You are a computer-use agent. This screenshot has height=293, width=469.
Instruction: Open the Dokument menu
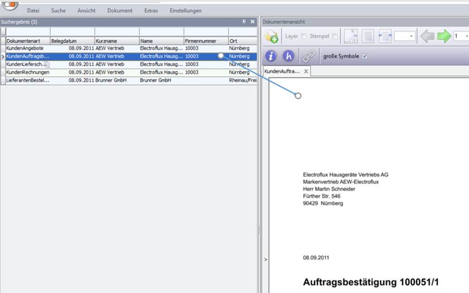(x=120, y=11)
